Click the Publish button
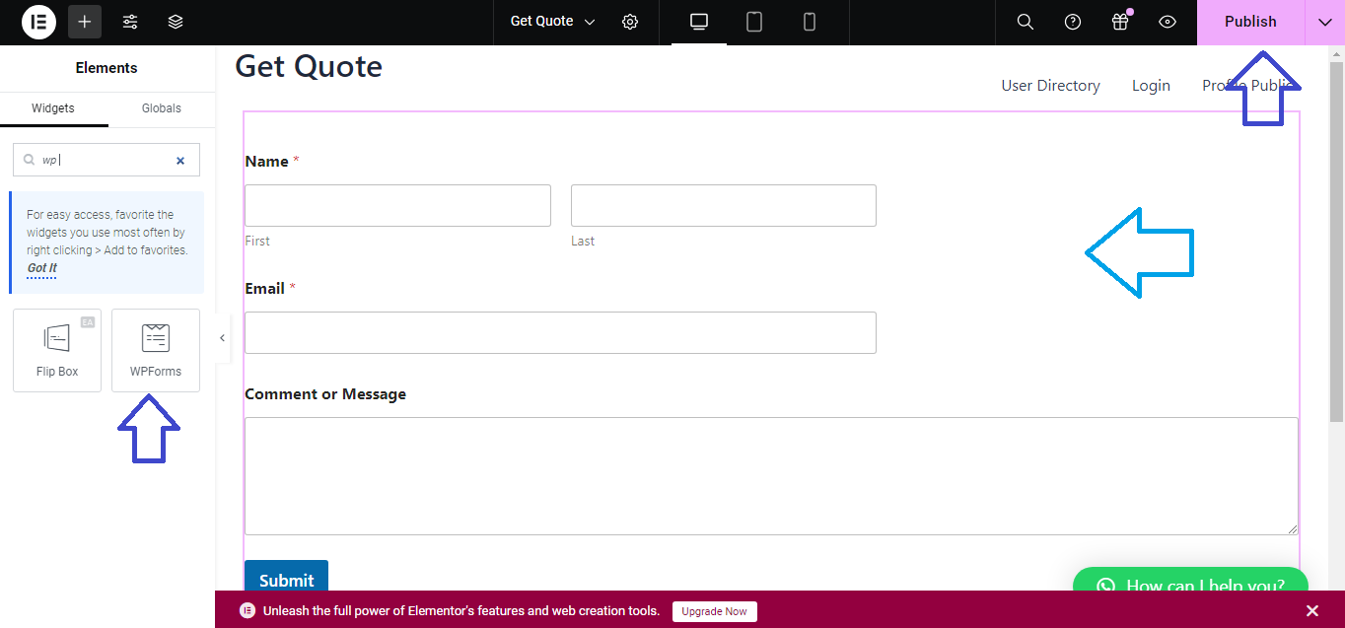 (x=1249, y=22)
